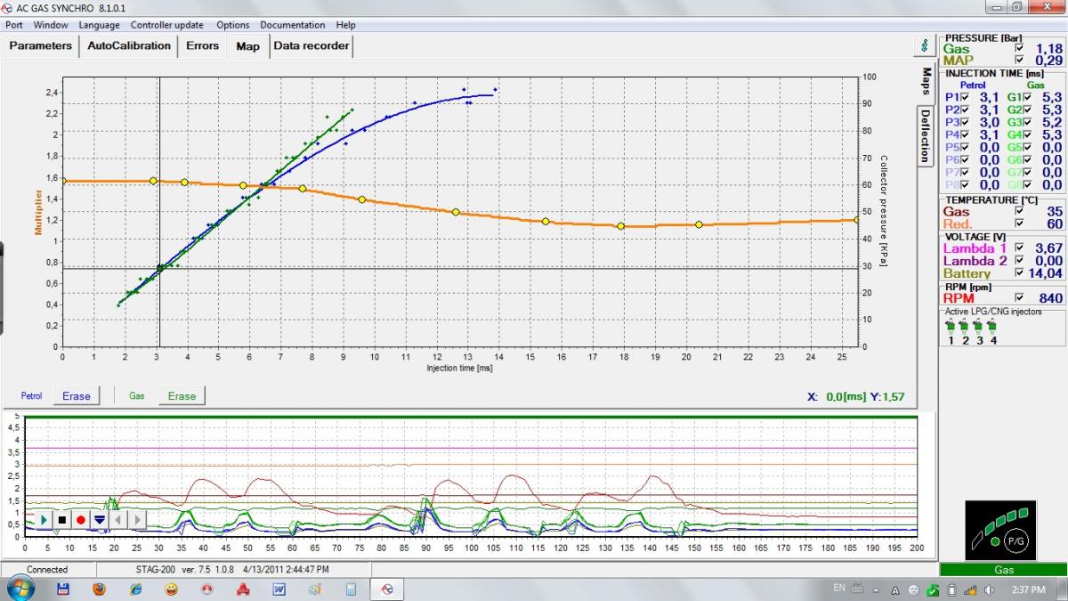Viewport: 1068px width, 601px height.
Task: Open the Paint app from the taskbar
Action: pos(314,589)
